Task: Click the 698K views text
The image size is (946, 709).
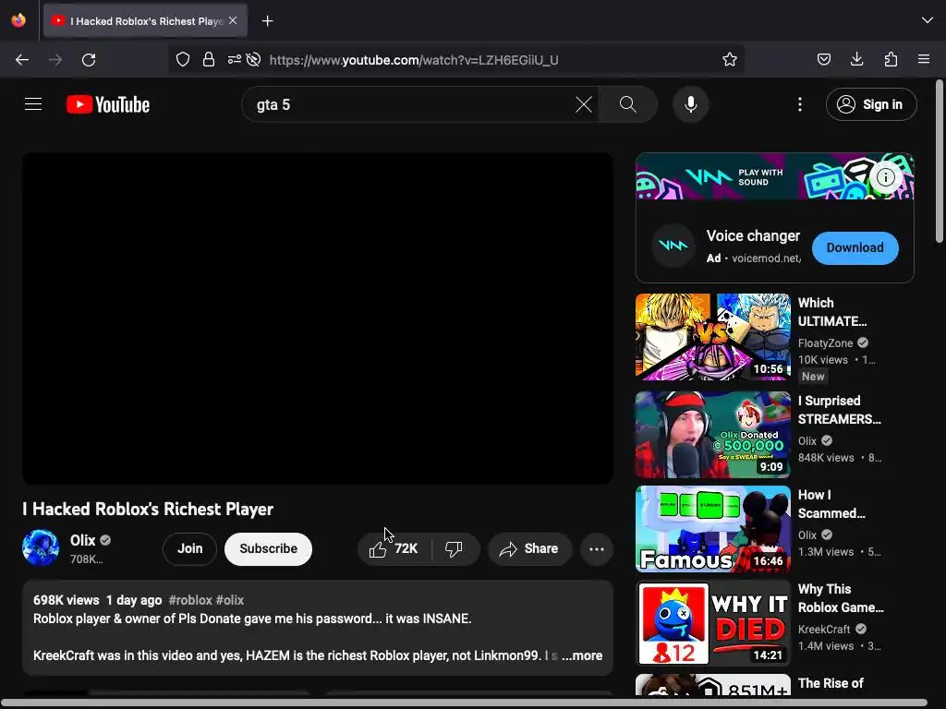Action: tap(67, 600)
